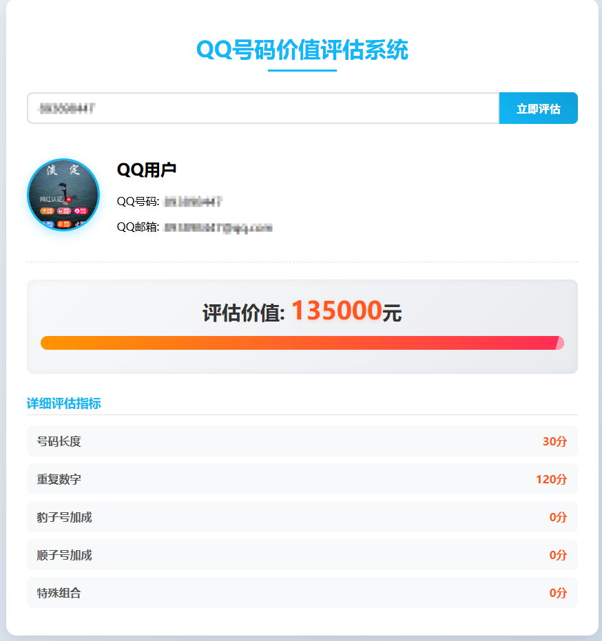This screenshot has height=641, width=602.
Task: Click the 详细评估指标 section heading
Action: pos(63,404)
